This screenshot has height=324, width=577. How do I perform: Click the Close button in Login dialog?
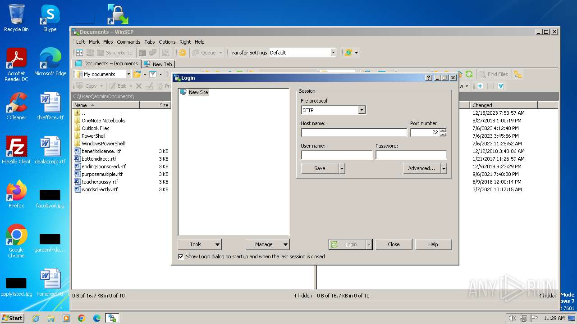(x=394, y=244)
